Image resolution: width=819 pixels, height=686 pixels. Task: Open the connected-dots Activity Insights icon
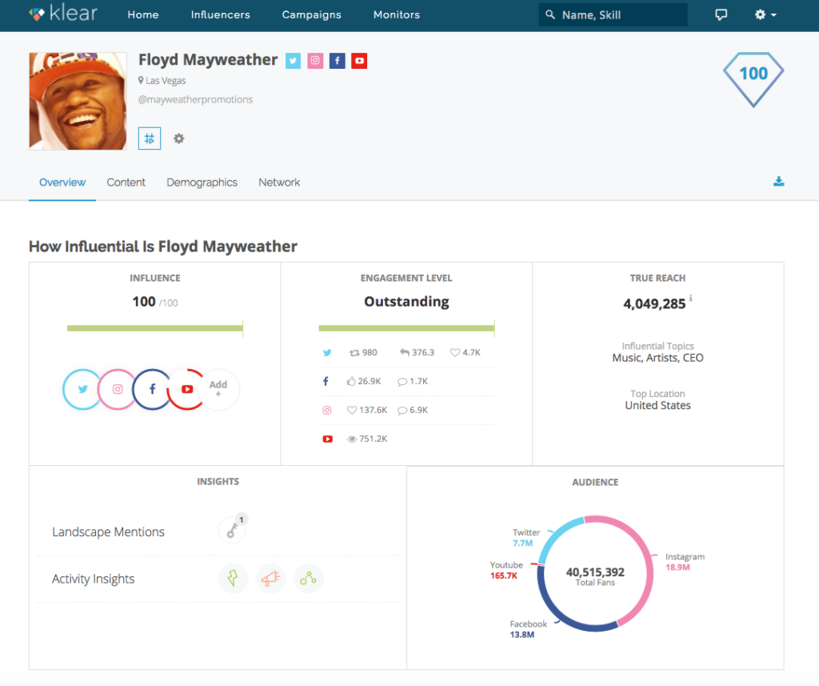click(309, 579)
